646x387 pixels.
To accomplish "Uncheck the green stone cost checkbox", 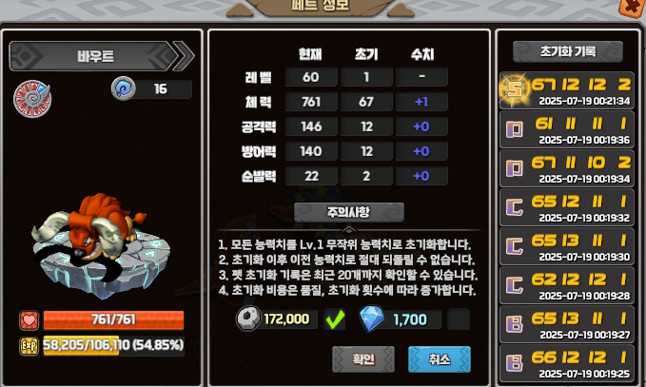I will pos(335,319).
